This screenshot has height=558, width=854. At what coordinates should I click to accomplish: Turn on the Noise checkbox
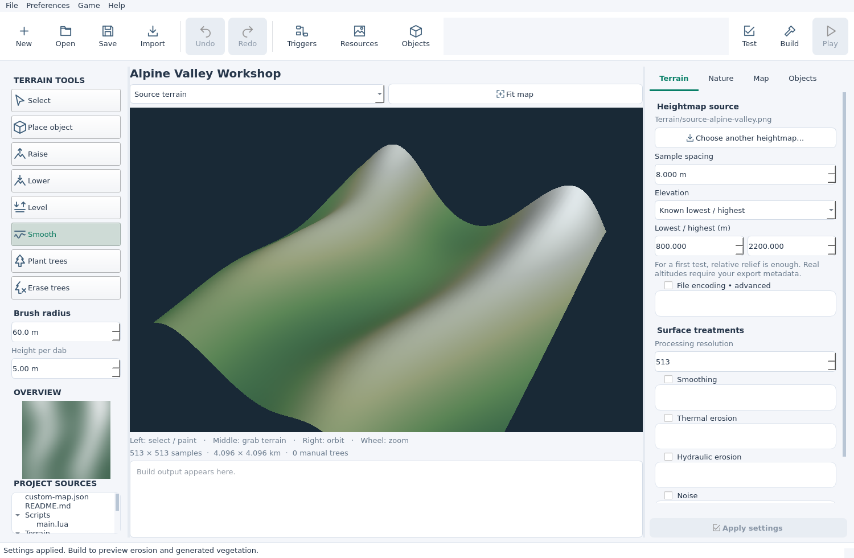(668, 496)
